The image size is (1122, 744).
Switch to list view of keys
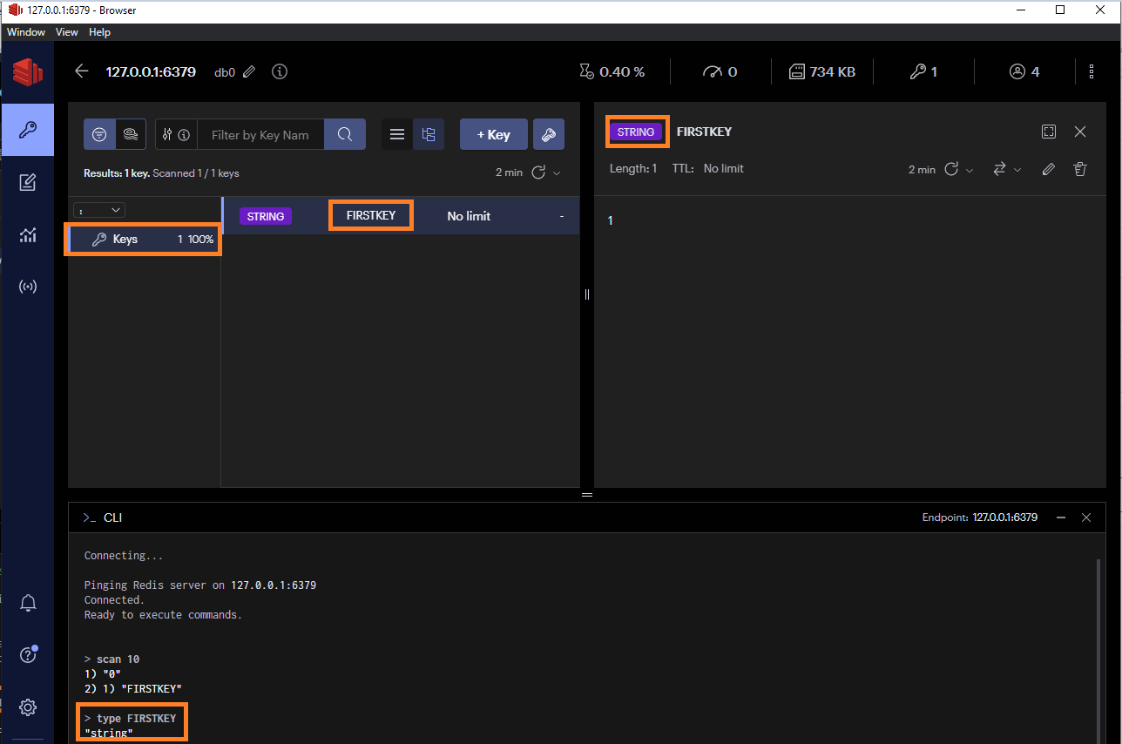(397, 135)
